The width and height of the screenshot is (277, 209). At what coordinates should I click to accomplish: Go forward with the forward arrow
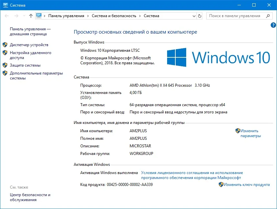click(16, 16)
